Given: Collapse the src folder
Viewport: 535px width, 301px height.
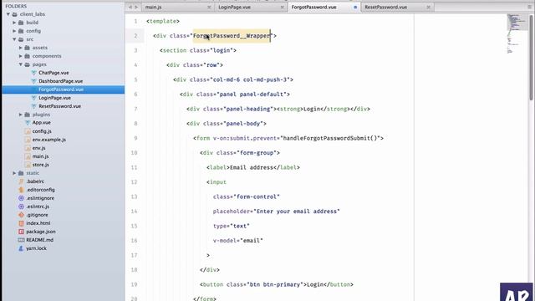Looking at the screenshot, I should coord(14,39).
